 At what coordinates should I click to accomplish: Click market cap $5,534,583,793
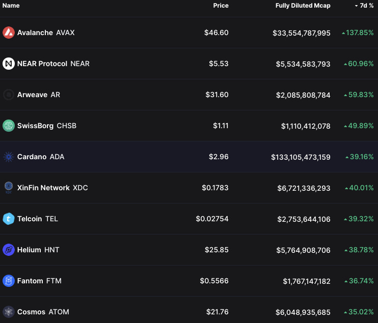coord(303,64)
